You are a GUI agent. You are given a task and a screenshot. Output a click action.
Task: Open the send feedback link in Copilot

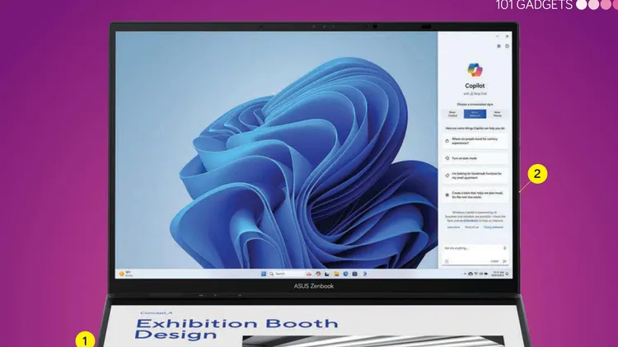pyautogui.click(x=469, y=221)
